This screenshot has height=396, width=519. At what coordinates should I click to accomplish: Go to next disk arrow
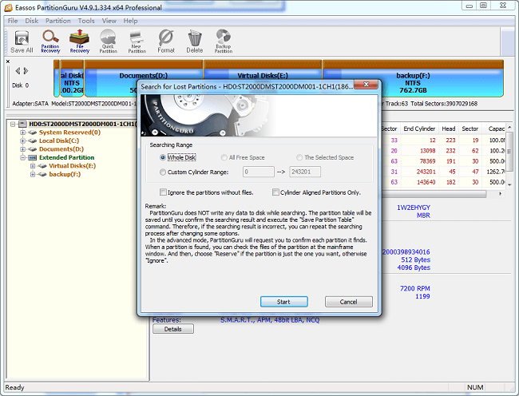pos(26,71)
